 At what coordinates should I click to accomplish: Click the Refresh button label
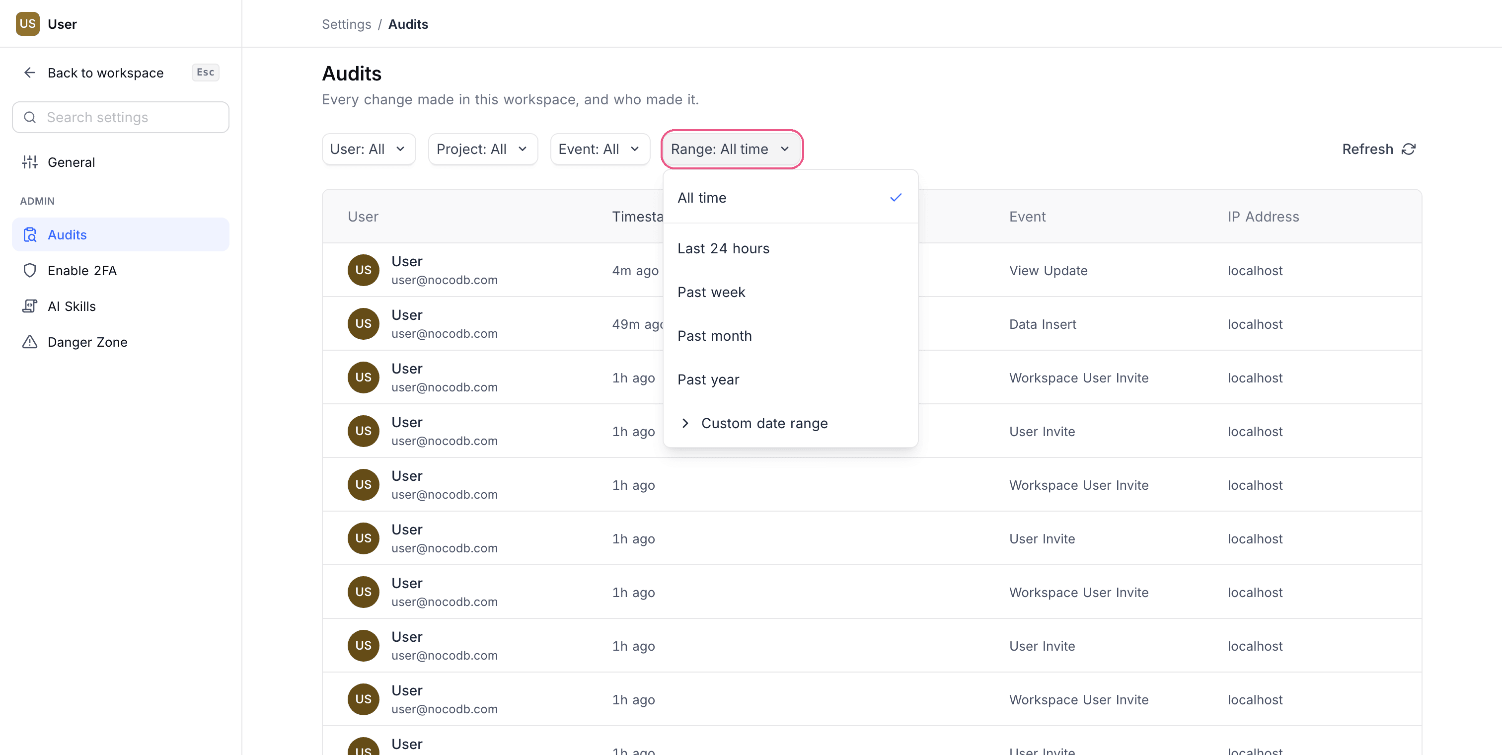point(1367,149)
